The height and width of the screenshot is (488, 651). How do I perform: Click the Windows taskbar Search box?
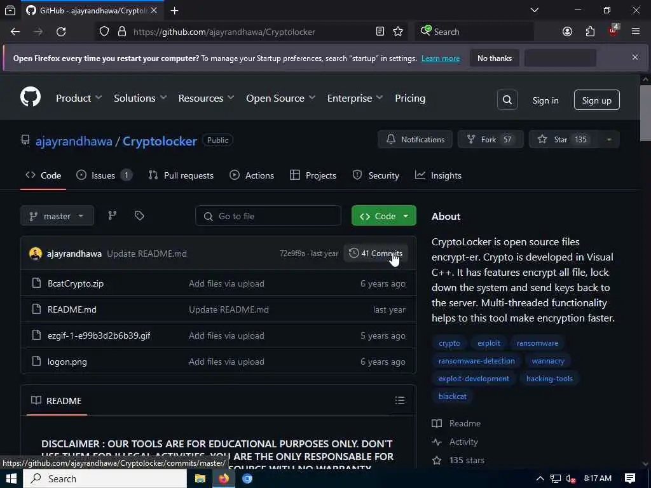click(x=105, y=478)
